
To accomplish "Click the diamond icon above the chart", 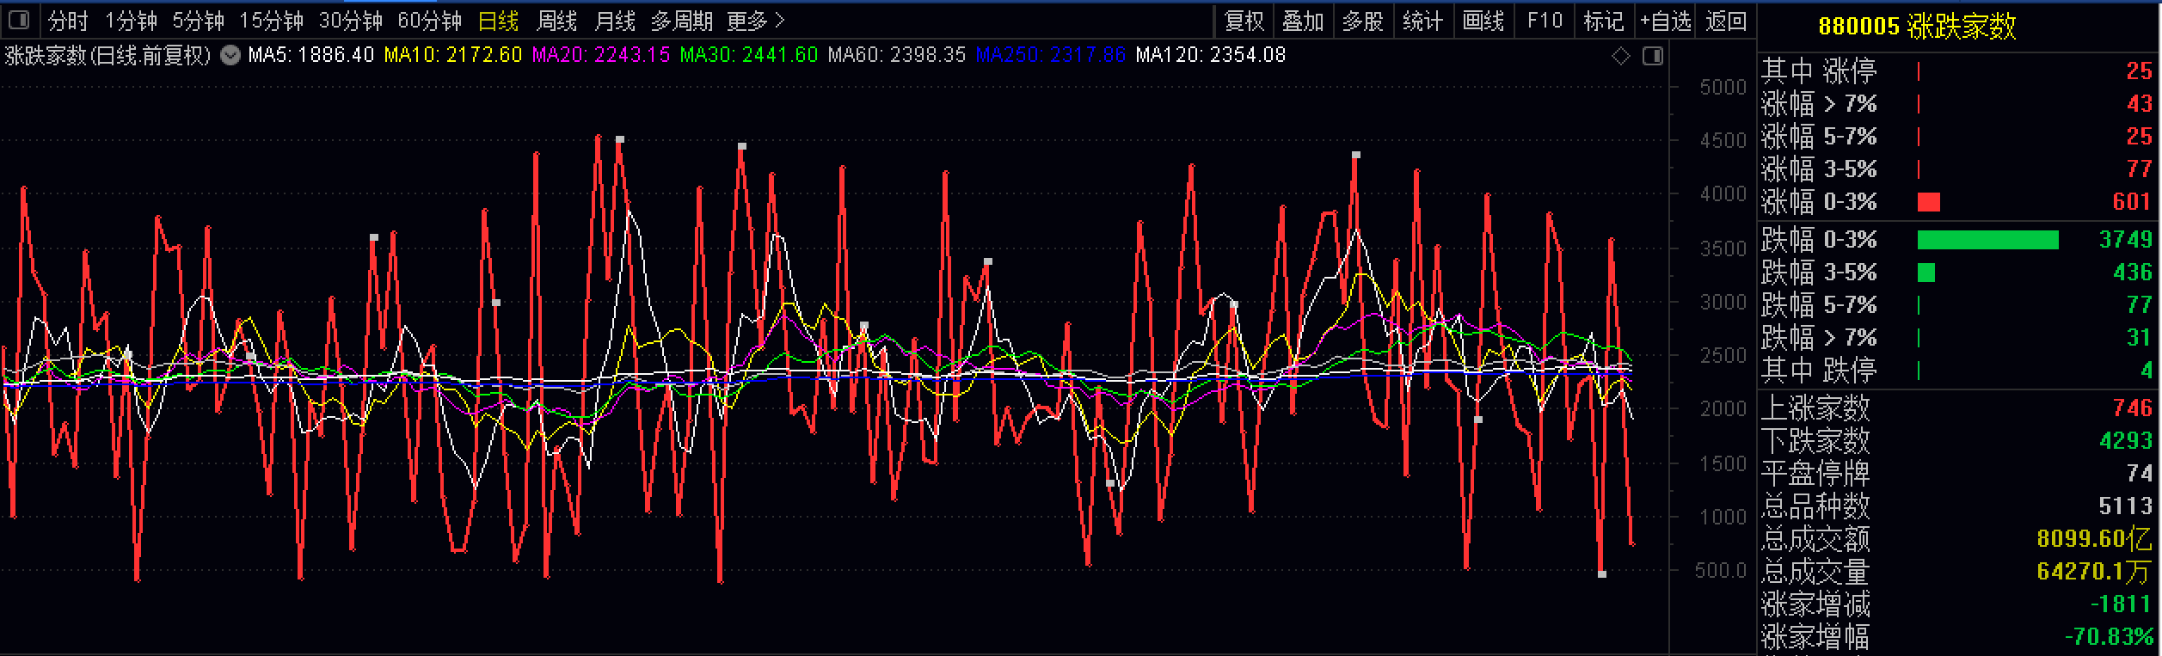I will tap(1620, 57).
